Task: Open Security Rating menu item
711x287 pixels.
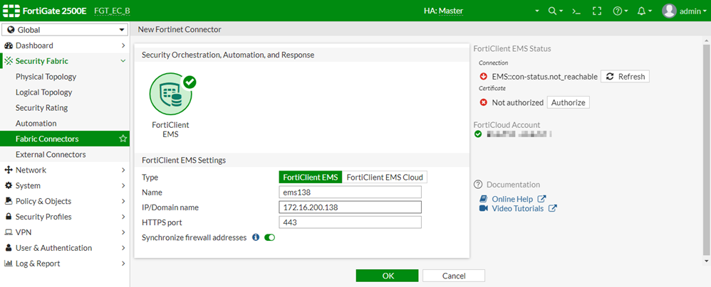Action: tap(41, 108)
